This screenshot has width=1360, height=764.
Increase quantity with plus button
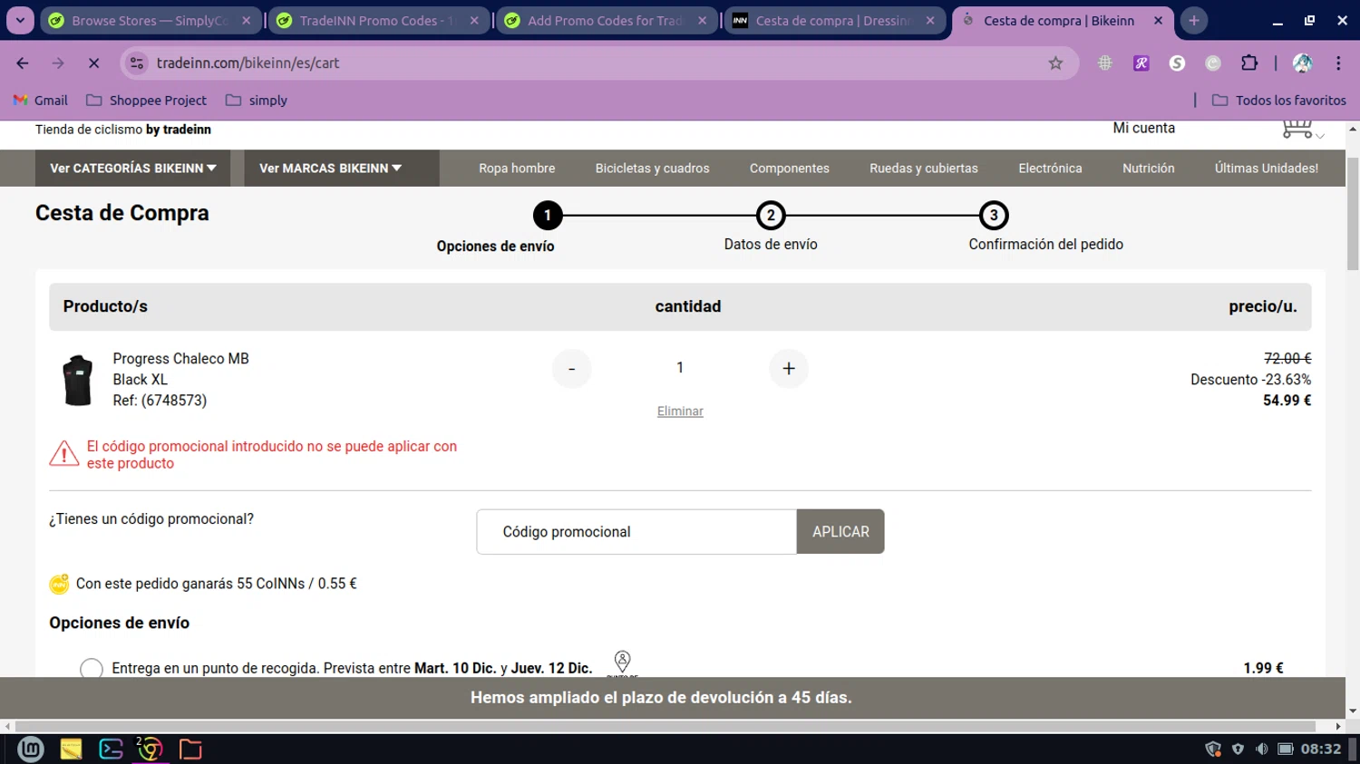click(788, 368)
